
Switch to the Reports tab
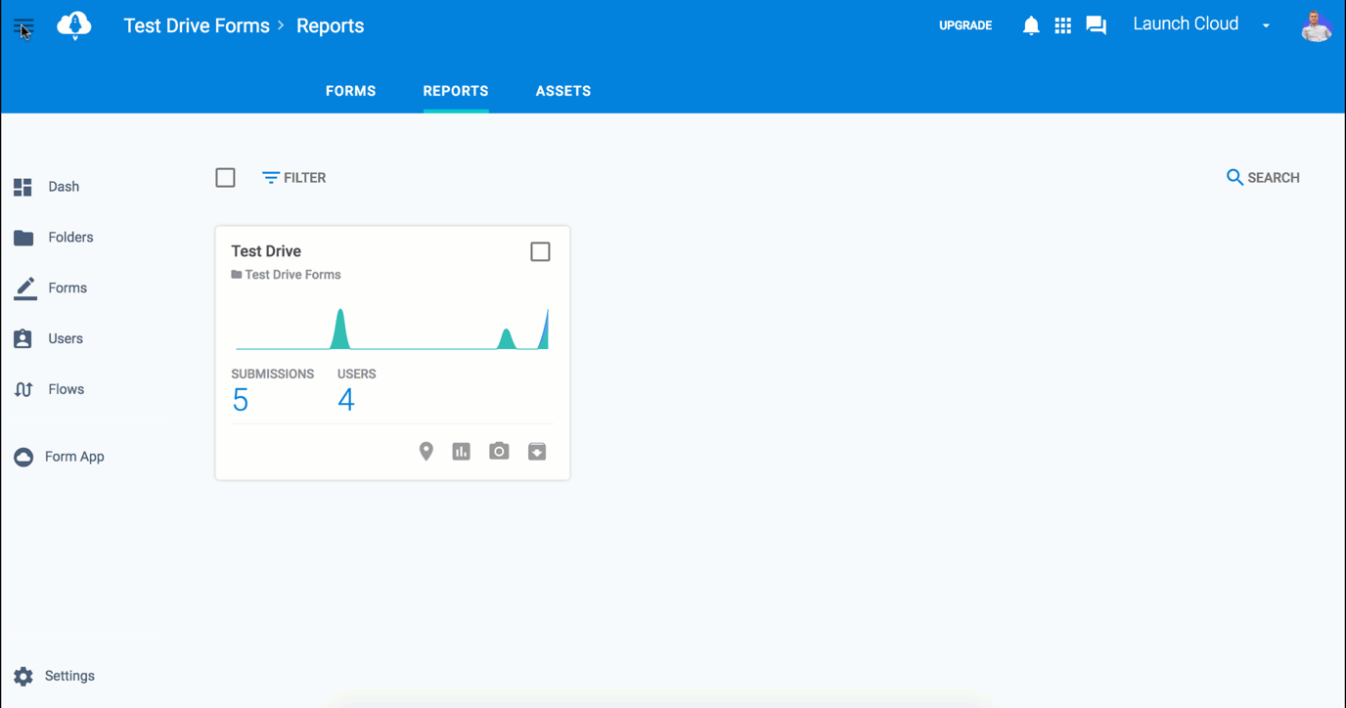(456, 91)
